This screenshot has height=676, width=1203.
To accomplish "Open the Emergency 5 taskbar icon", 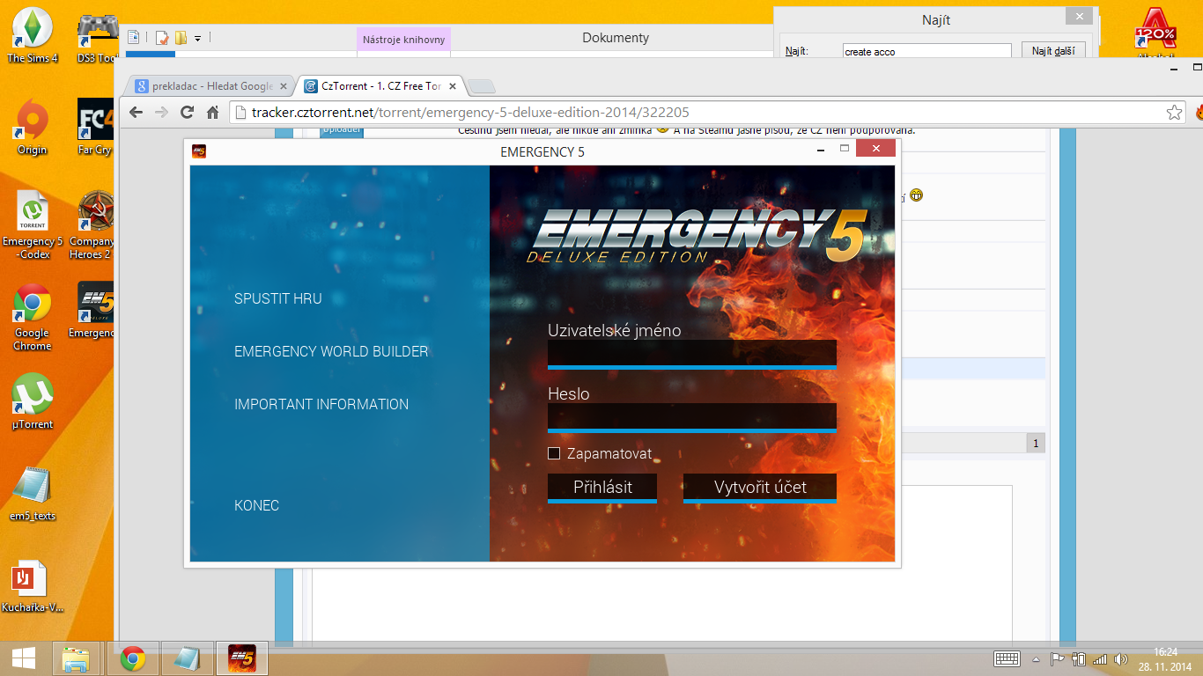I will (x=241, y=658).
